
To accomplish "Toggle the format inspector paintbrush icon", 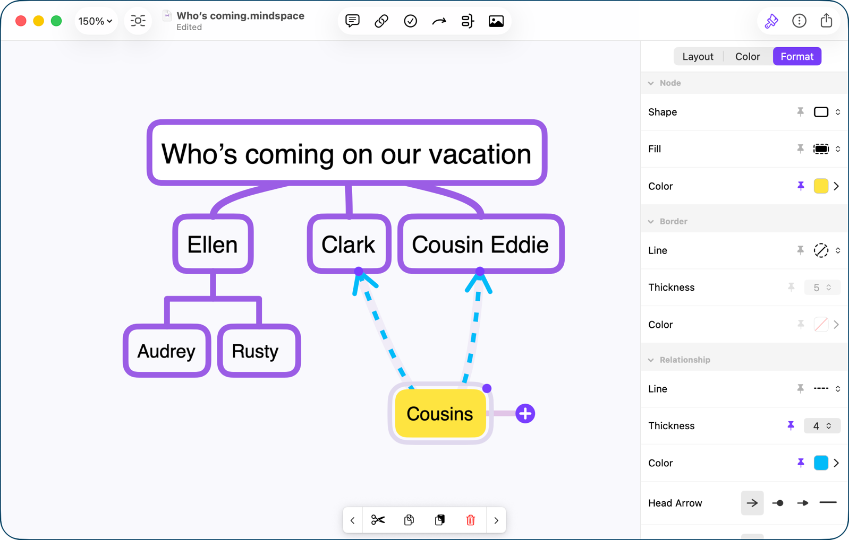I will coord(771,21).
